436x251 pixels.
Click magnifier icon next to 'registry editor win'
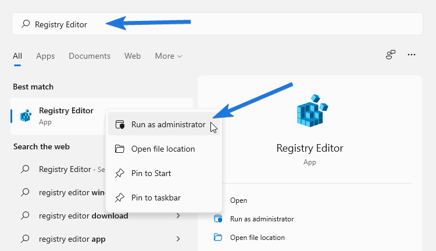(x=25, y=192)
